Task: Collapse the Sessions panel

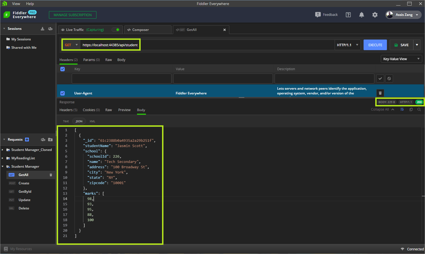Action: (4, 29)
